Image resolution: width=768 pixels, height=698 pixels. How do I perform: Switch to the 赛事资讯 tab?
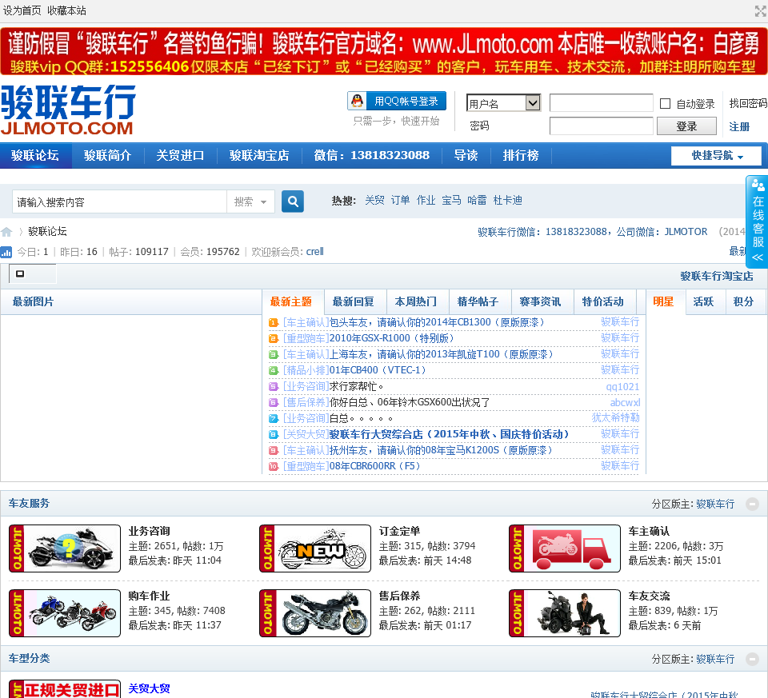coord(540,301)
